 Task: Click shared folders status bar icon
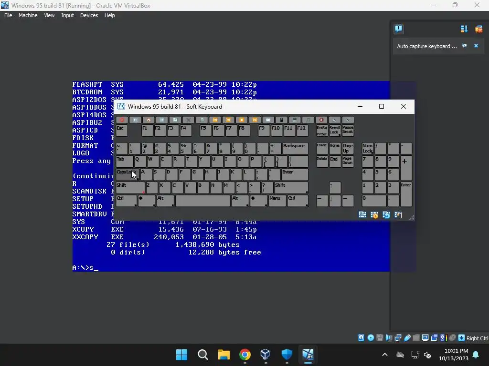click(416, 338)
